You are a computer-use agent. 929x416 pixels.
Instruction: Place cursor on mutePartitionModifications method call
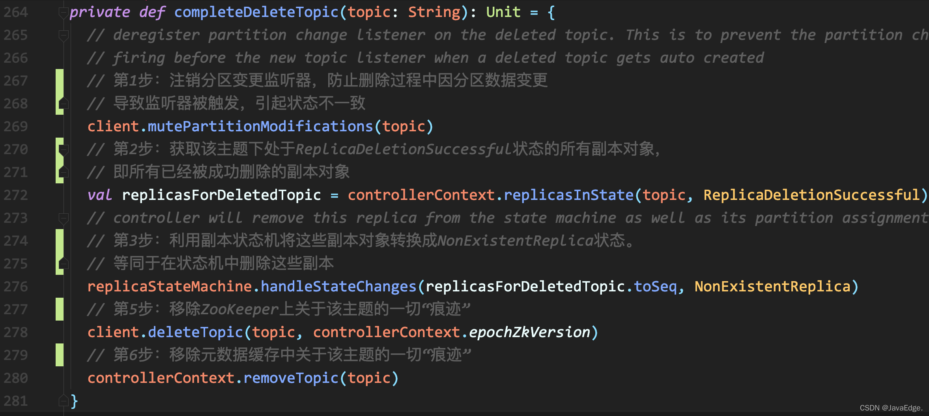[x=260, y=127]
